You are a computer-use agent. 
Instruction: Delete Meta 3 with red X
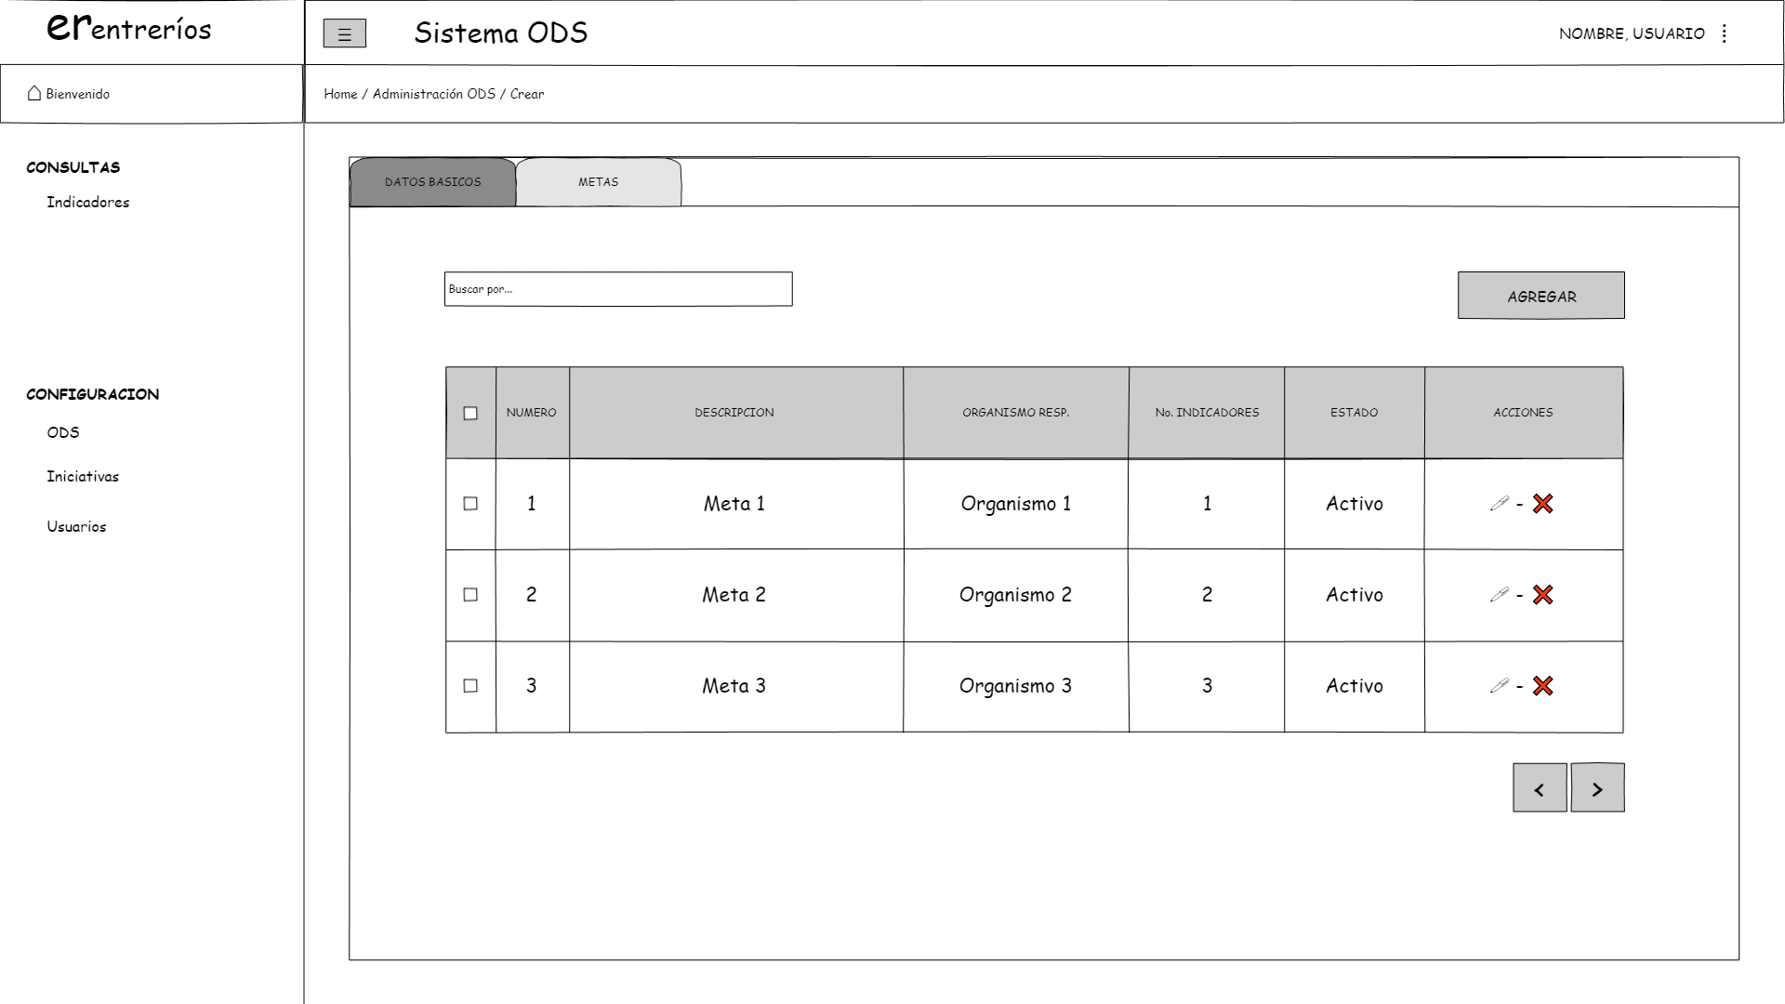point(1542,686)
